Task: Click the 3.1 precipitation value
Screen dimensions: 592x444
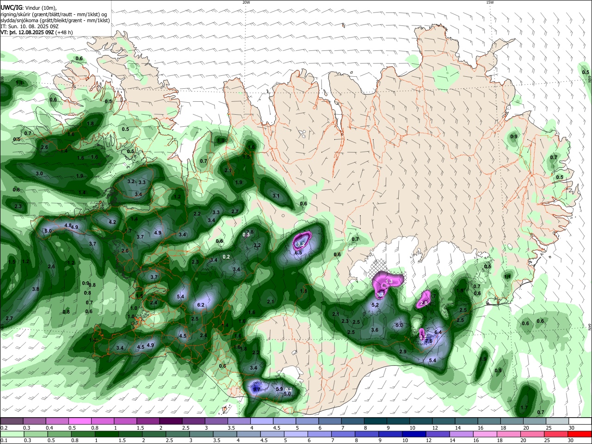Action: [276, 196]
